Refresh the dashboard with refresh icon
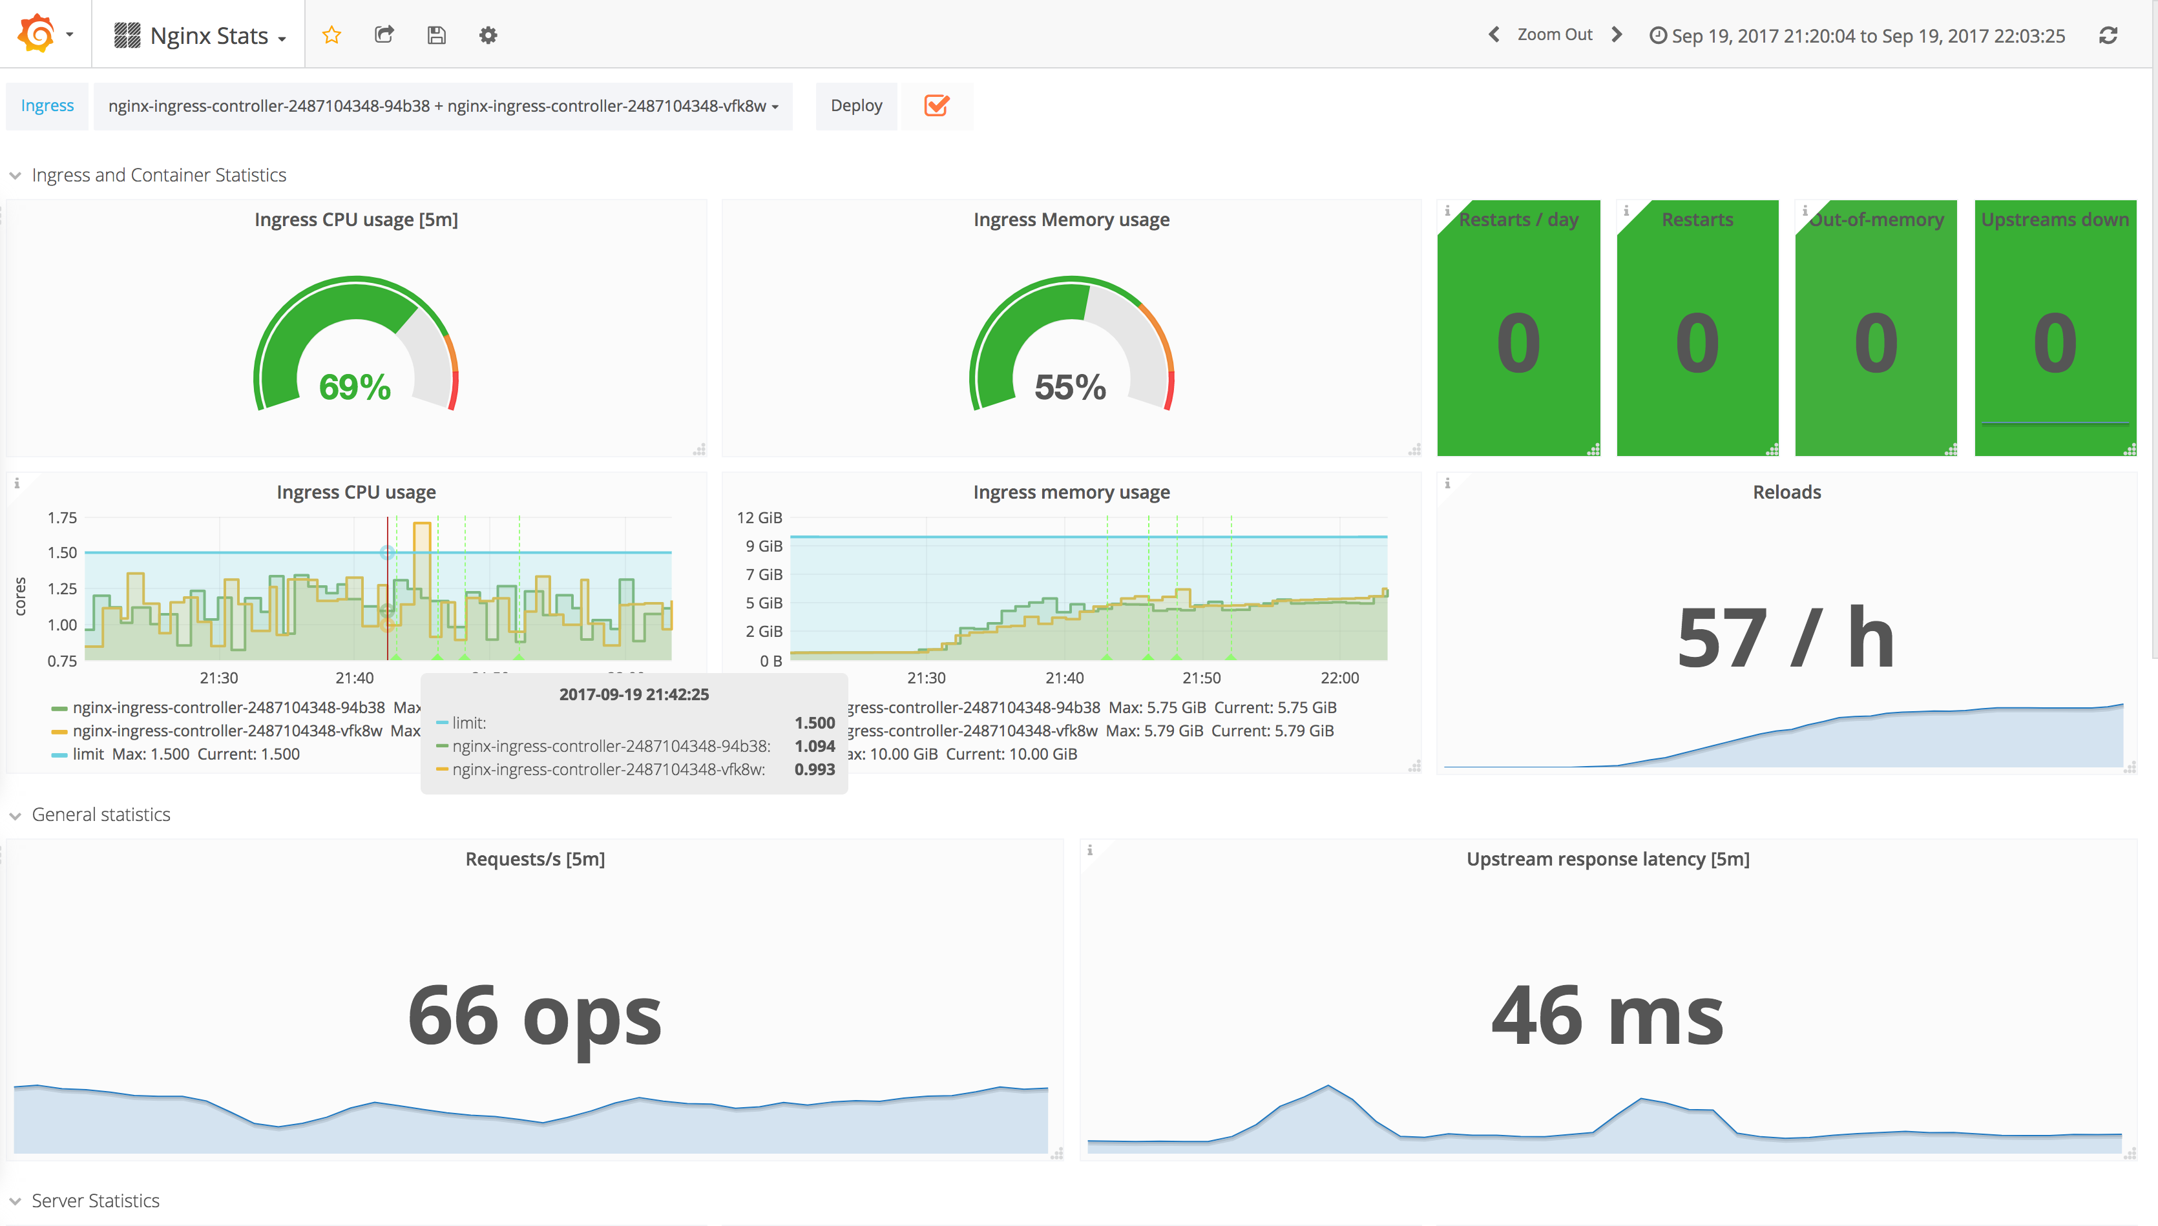 tap(2108, 34)
